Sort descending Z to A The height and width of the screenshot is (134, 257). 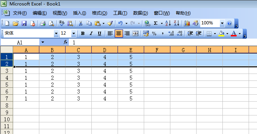pos(177,23)
